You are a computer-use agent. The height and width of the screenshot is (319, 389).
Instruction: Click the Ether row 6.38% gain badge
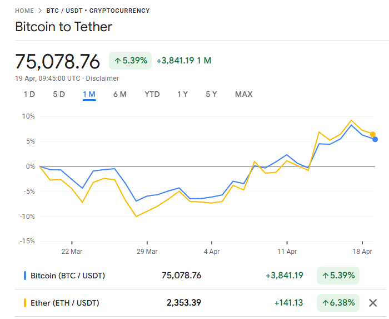[x=338, y=303]
